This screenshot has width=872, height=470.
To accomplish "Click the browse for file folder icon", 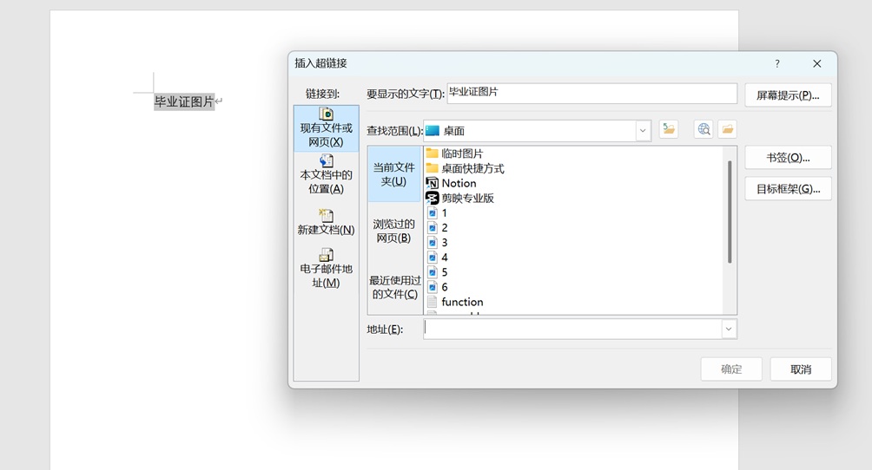I will 727,129.
